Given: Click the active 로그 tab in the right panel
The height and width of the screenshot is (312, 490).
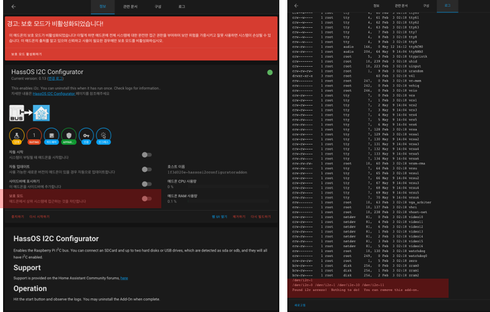Looking at the screenshot, I should click(447, 6).
